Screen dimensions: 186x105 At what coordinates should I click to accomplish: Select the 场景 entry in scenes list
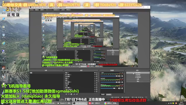[46, 73]
